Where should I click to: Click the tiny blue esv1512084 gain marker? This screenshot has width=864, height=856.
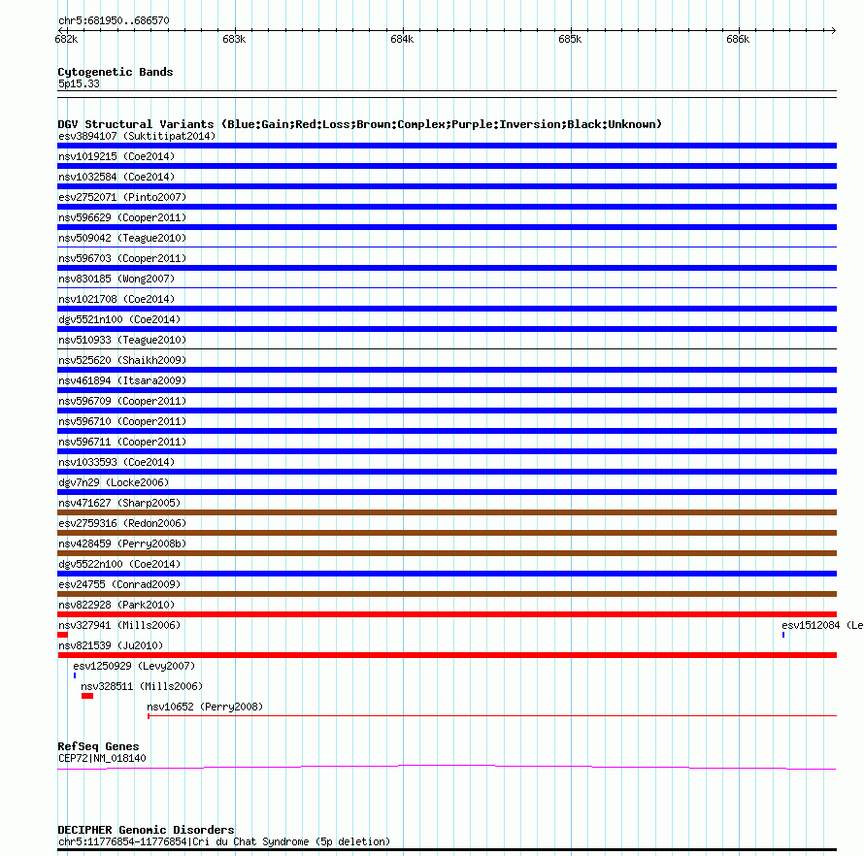click(783, 635)
